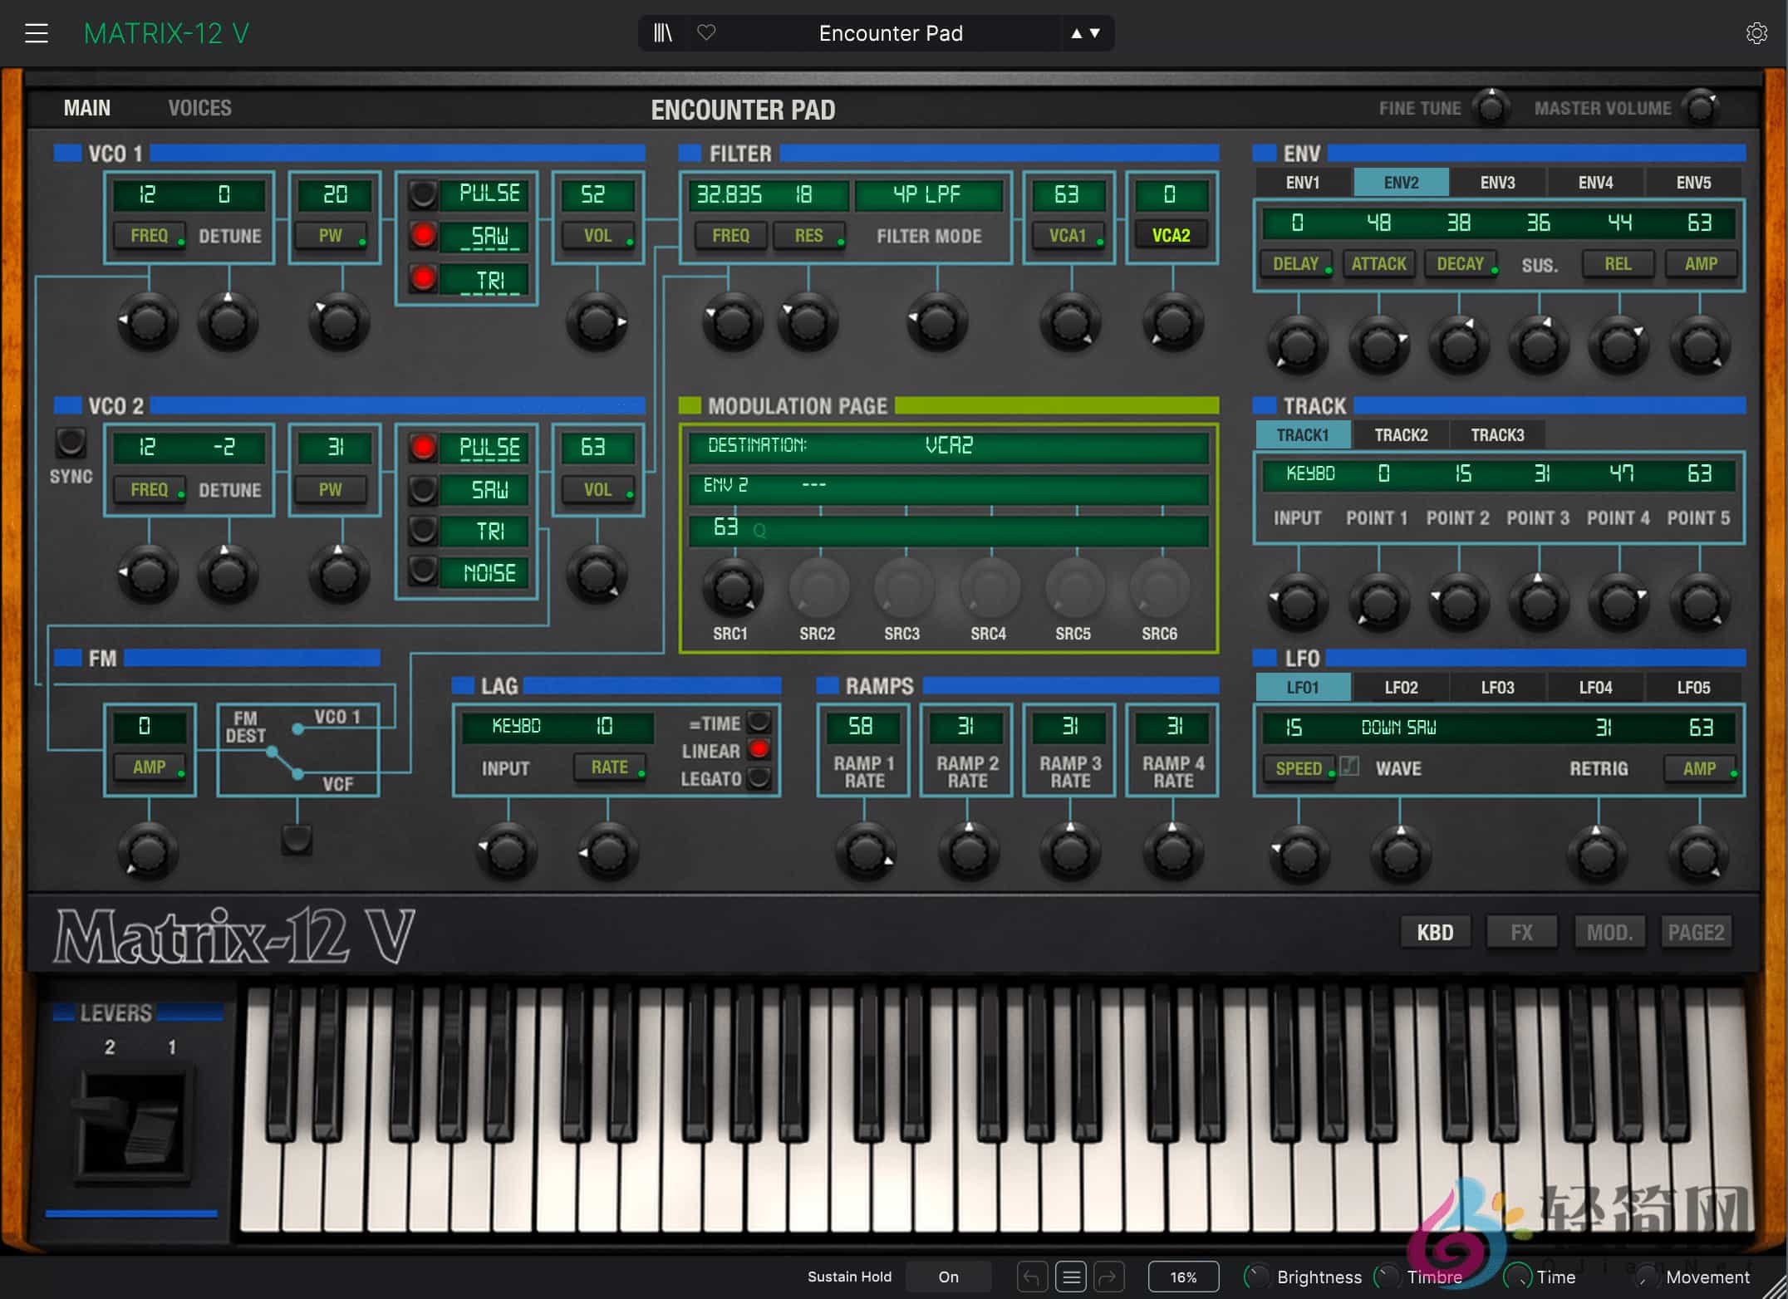
Task: Switch to the VOICES tab
Action: [x=199, y=108]
